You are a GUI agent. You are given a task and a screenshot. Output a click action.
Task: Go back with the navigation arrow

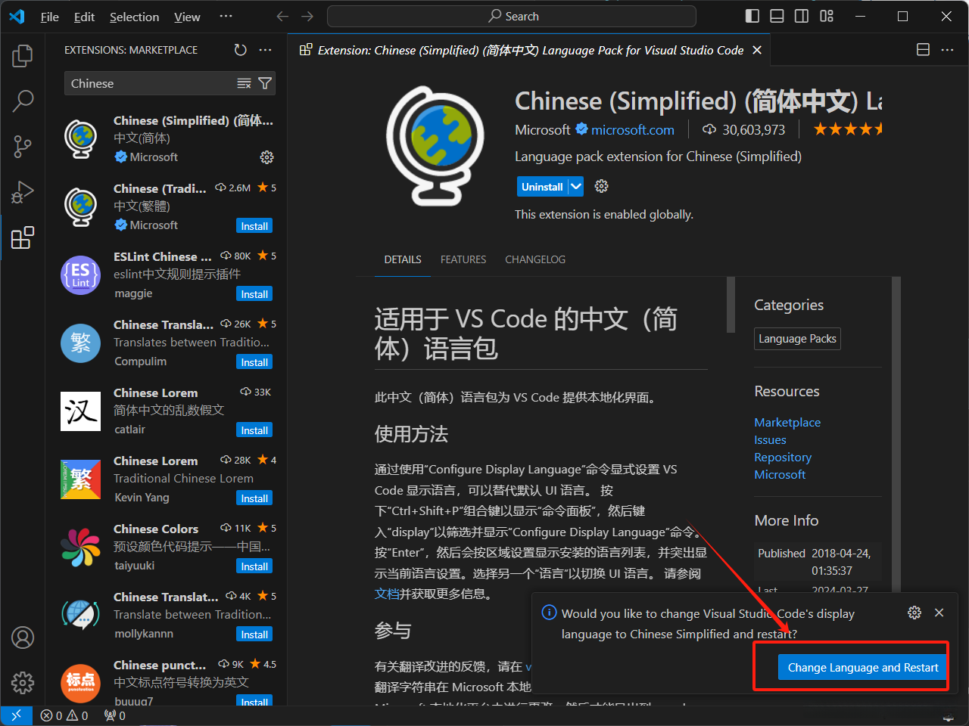coord(282,17)
